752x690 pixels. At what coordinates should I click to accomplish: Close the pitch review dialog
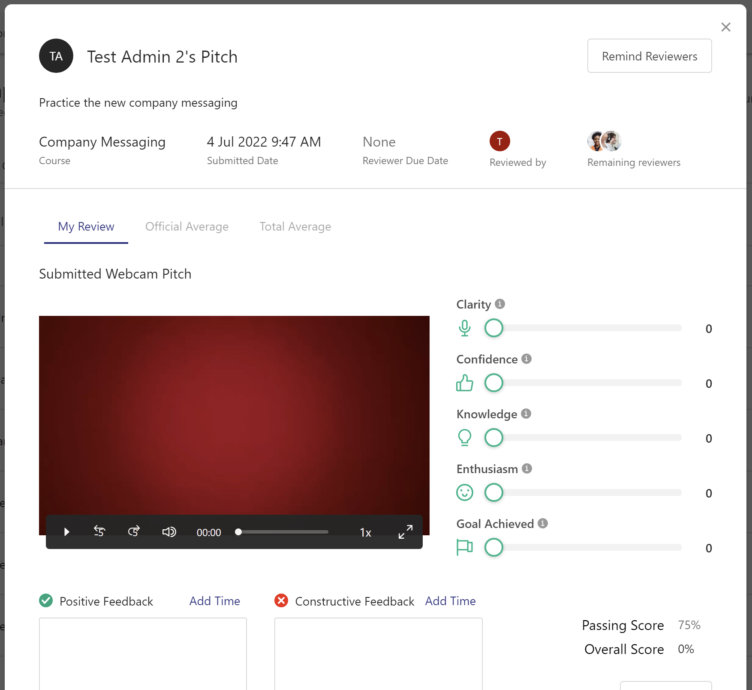[x=725, y=27]
